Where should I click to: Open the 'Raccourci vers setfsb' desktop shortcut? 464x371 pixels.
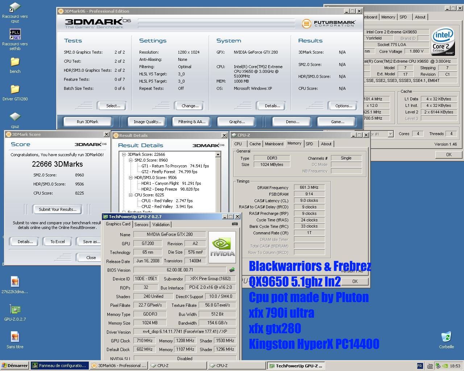click(15, 40)
